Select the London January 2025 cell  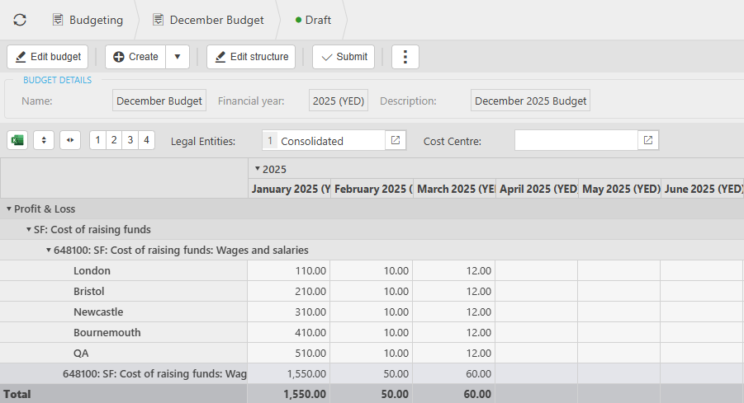click(289, 271)
